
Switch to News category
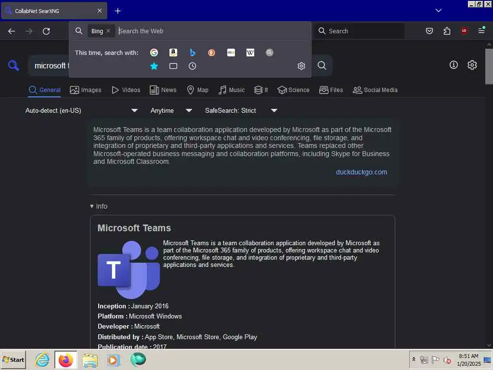163,90
